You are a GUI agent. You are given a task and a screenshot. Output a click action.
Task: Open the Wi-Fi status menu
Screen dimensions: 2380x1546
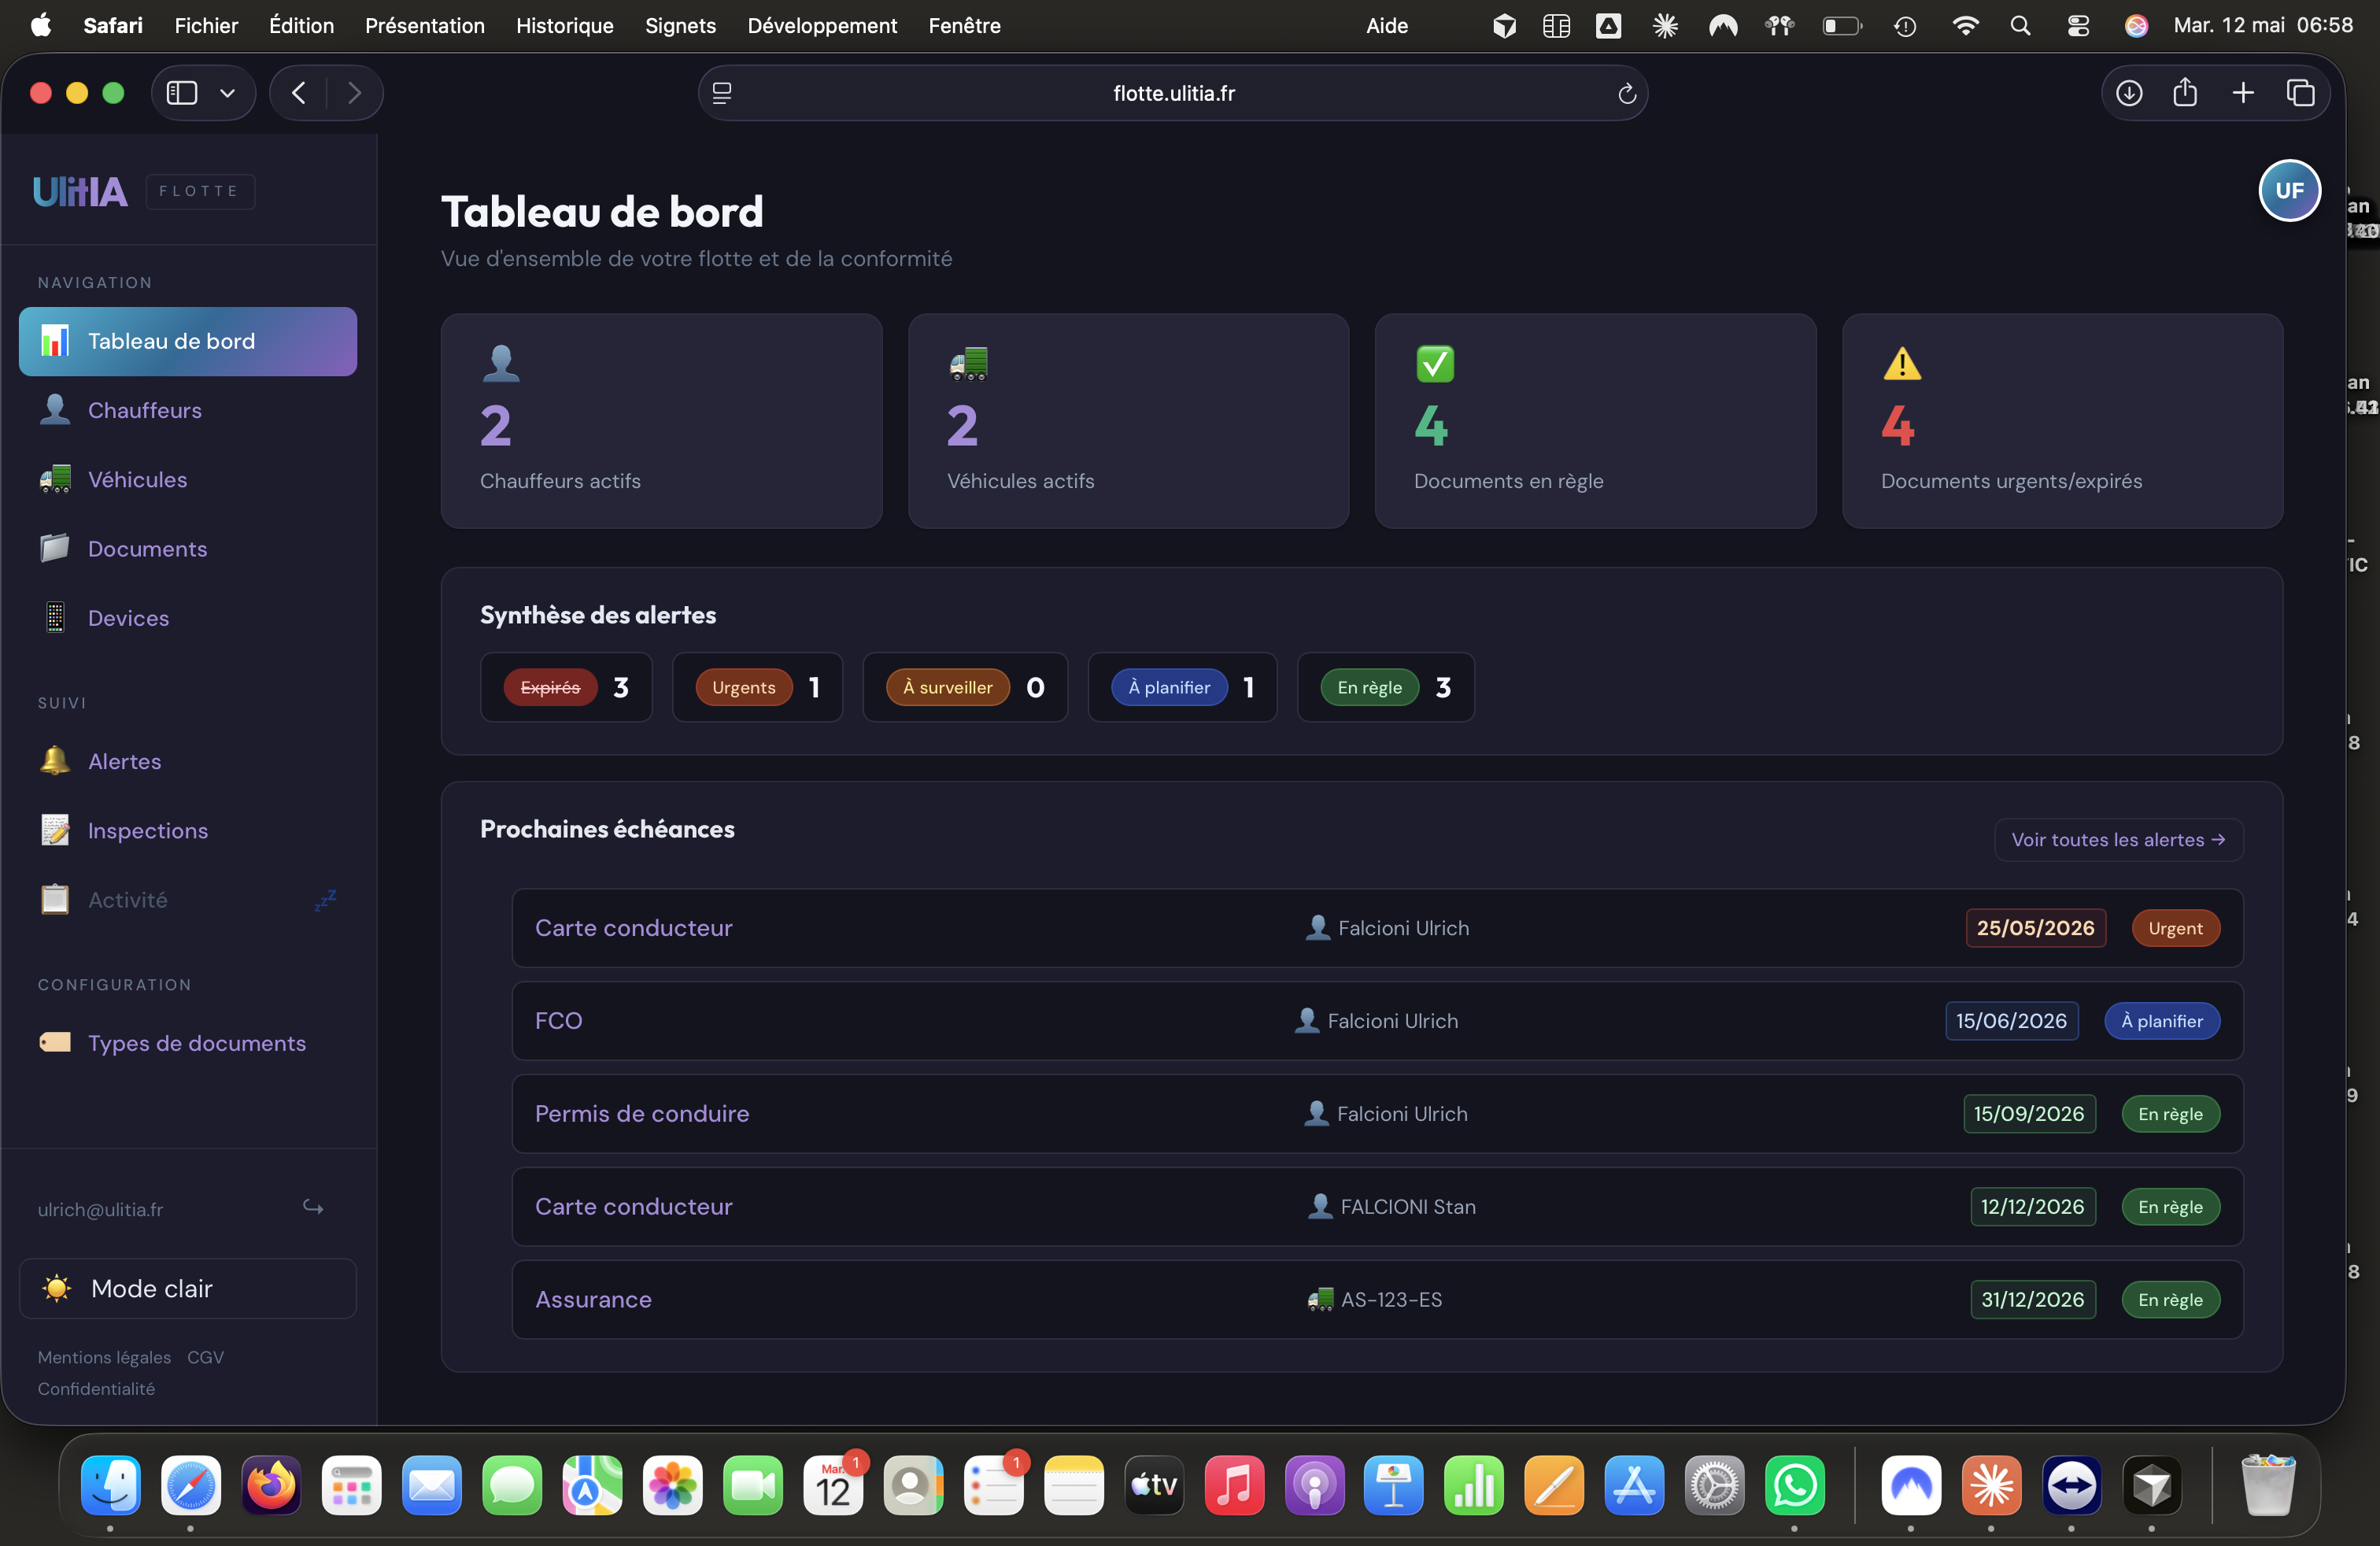(1965, 26)
